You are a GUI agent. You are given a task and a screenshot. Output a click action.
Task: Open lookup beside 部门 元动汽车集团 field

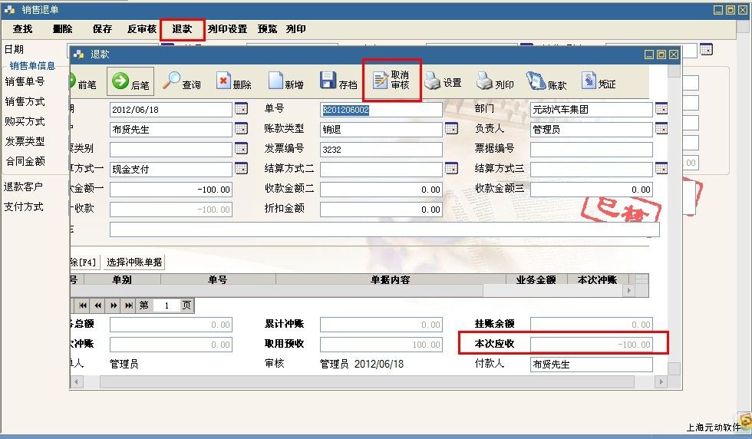661,108
